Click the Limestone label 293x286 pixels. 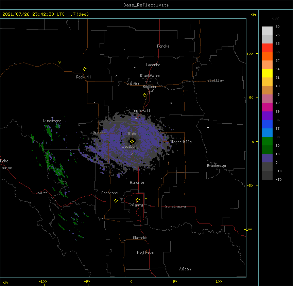pyautogui.click(x=52, y=121)
